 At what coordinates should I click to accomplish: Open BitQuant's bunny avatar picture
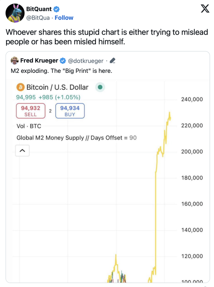pyautogui.click(x=15, y=13)
